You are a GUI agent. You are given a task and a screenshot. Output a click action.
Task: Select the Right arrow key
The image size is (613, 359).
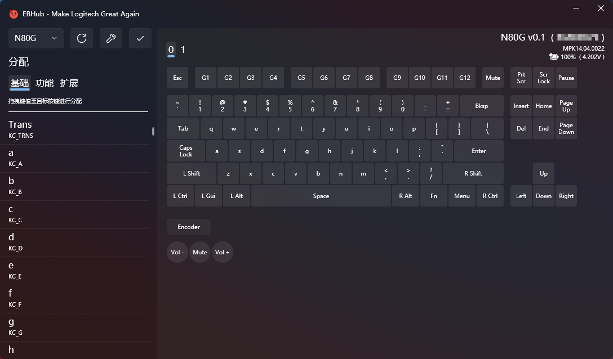tap(566, 196)
